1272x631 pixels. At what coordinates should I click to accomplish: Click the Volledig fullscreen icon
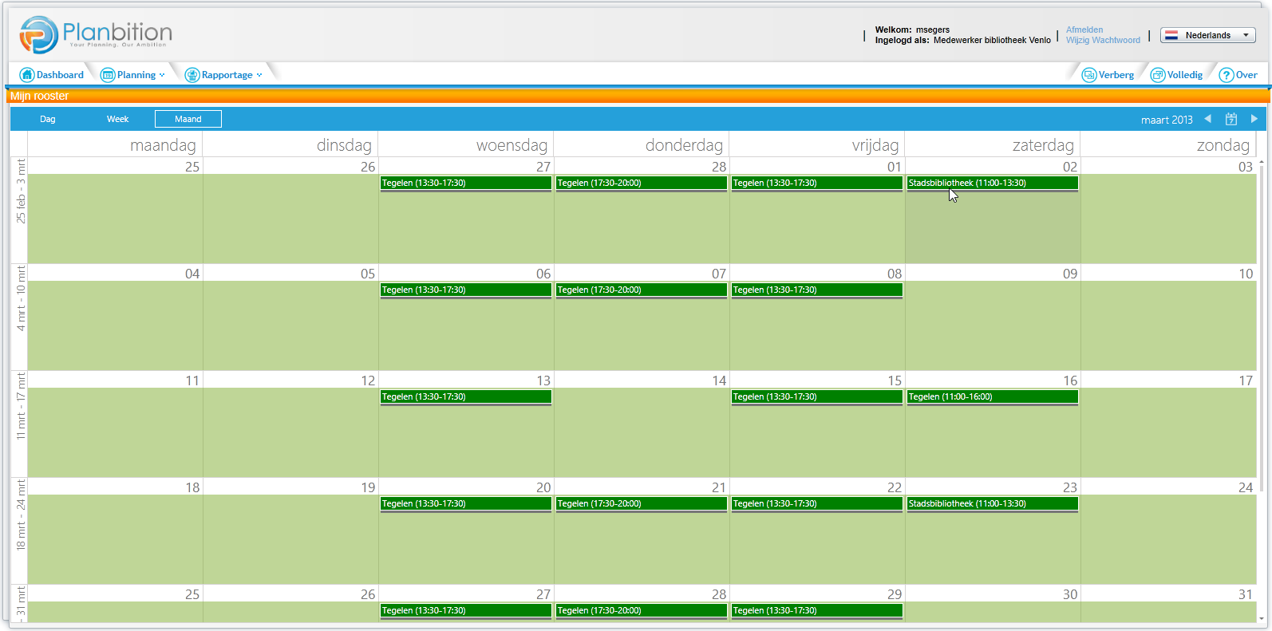click(x=1158, y=75)
